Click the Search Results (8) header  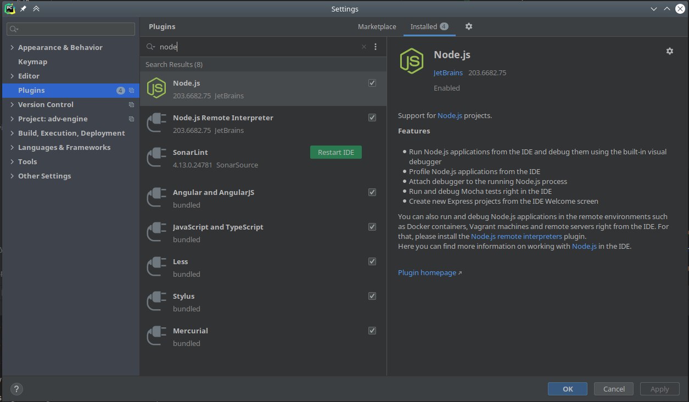(174, 65)
